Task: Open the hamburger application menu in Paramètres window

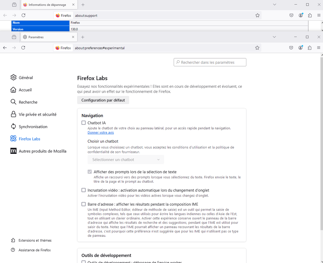Action: pyautogui.click(x=318, y=48)
